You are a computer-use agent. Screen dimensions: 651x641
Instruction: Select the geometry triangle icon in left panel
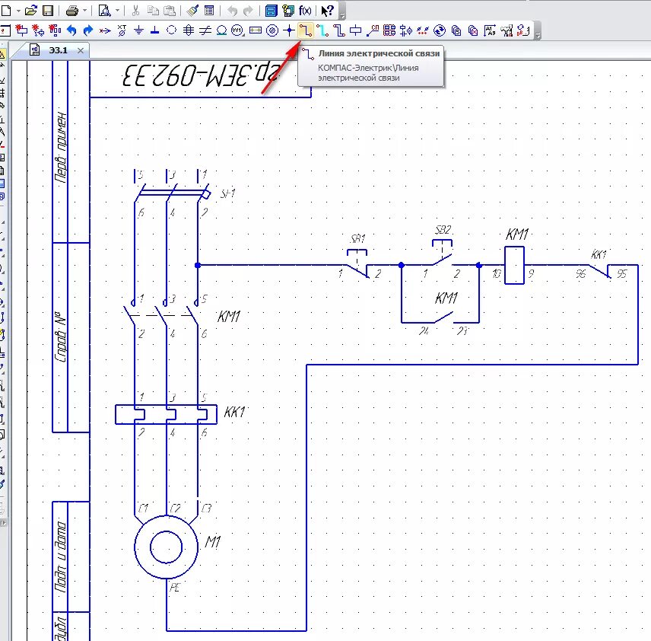click(2, 55)
